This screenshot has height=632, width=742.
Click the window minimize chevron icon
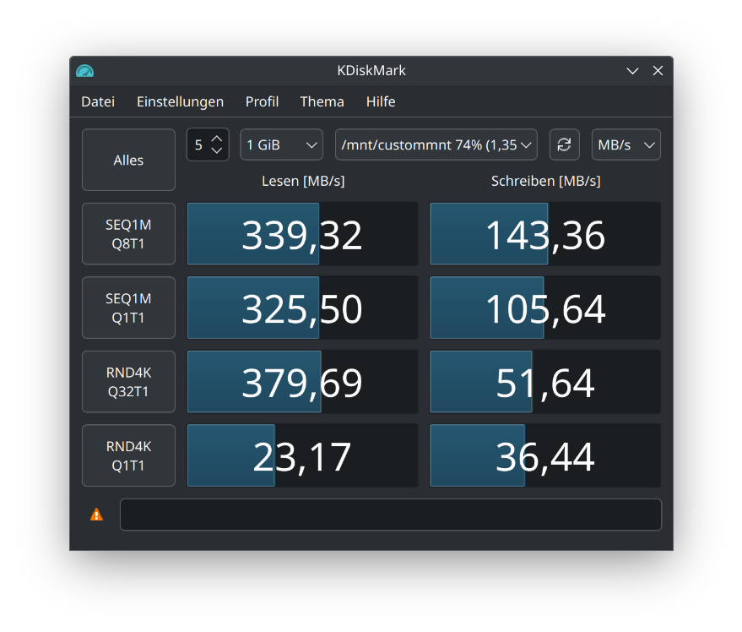[632, 71]
